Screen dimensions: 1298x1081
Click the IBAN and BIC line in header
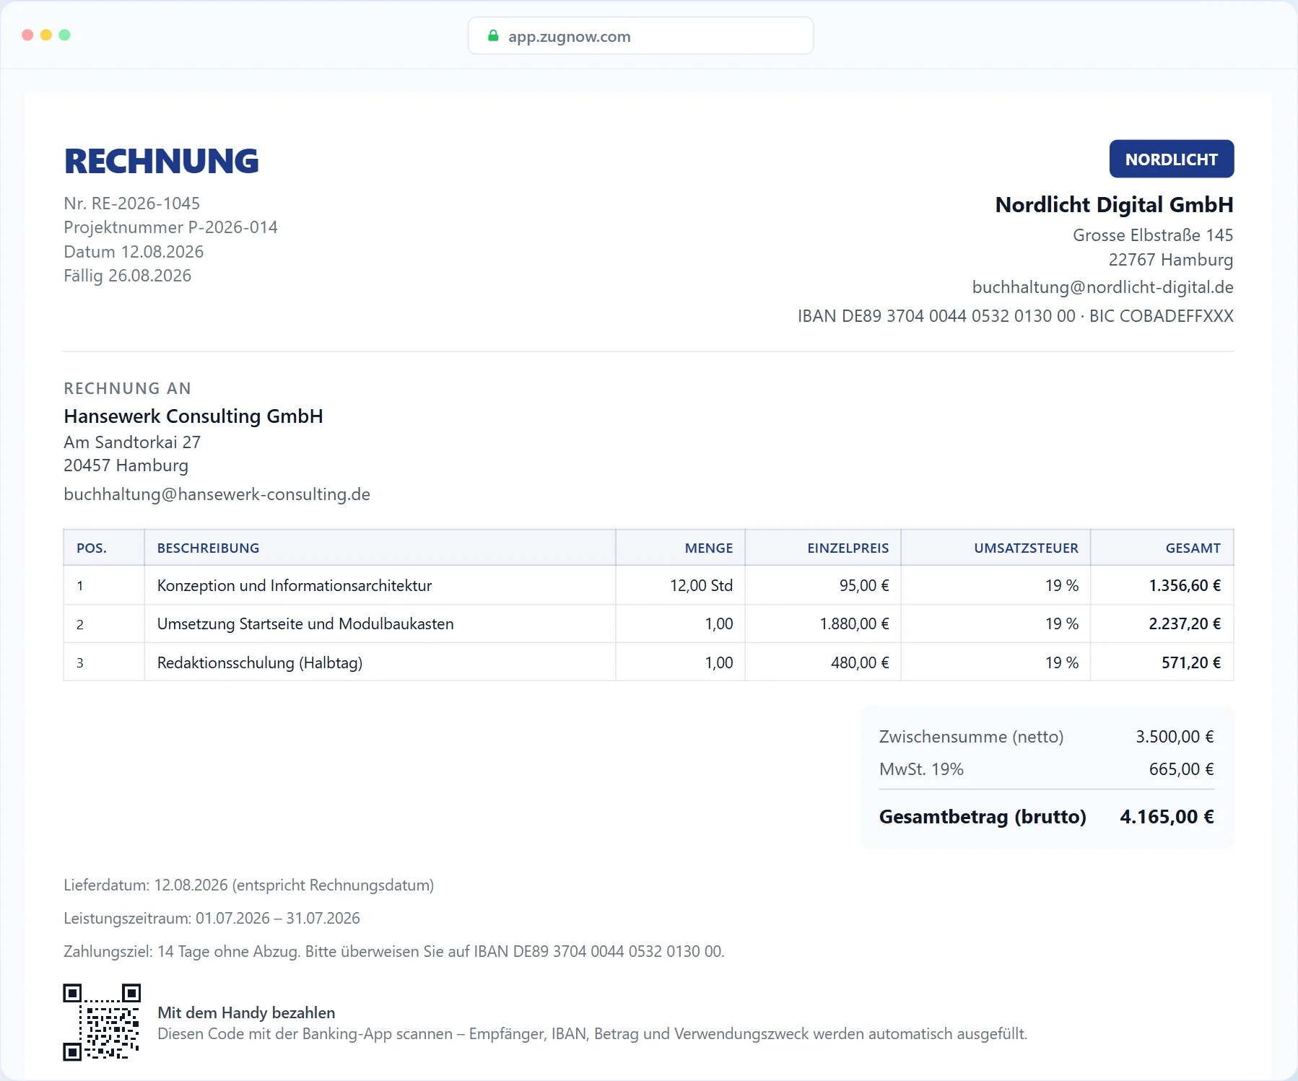pos(1016,316)
